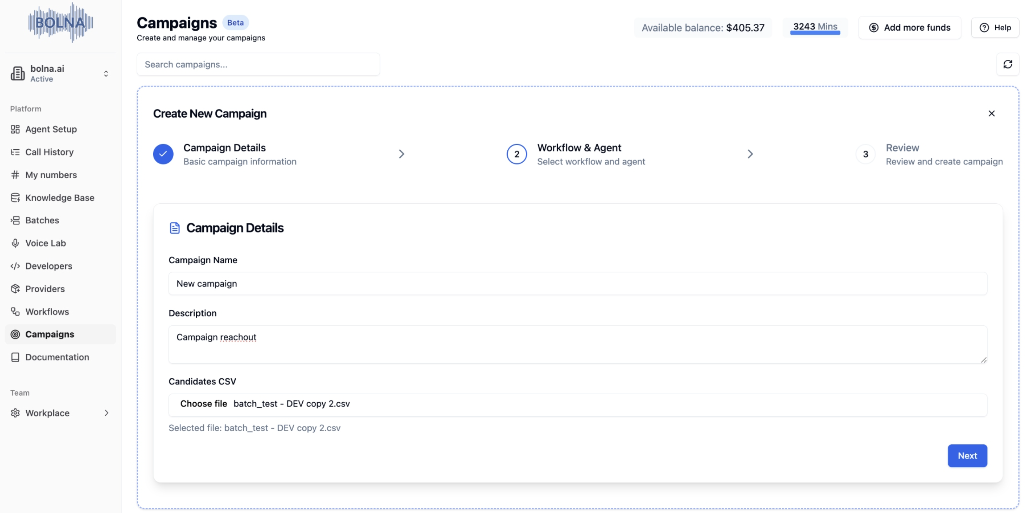Expand the Workplace team menu
Image resolution: width=1031 pixels, height=513 pixels.
(x=106, y=413)
